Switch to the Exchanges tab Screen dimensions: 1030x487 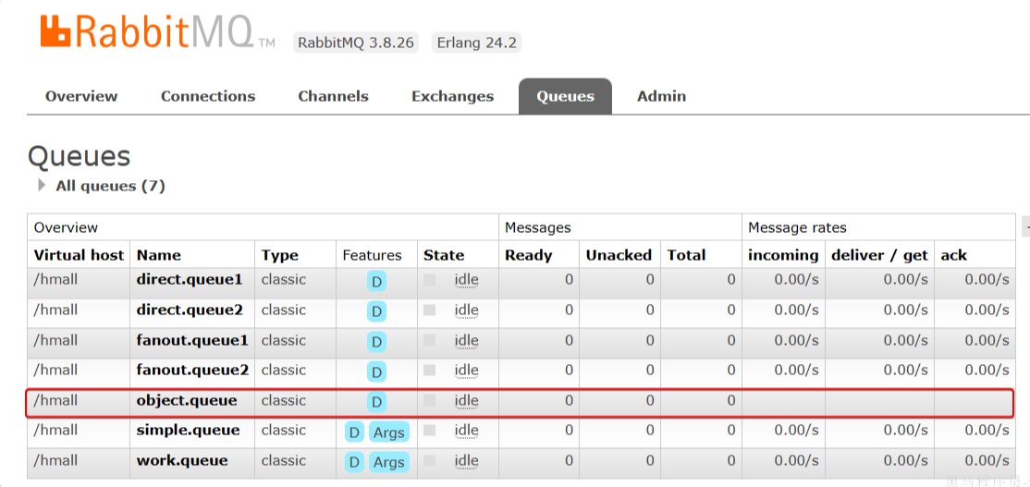(x=452, y=96)
